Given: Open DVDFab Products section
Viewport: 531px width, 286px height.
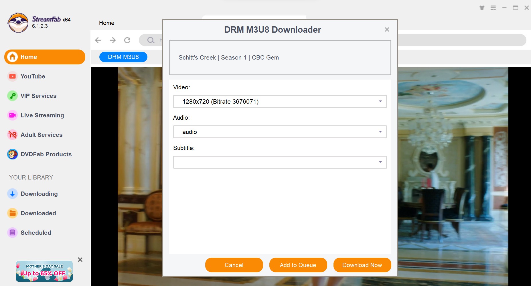Looking at the screenshot, I should click(46, 154).
